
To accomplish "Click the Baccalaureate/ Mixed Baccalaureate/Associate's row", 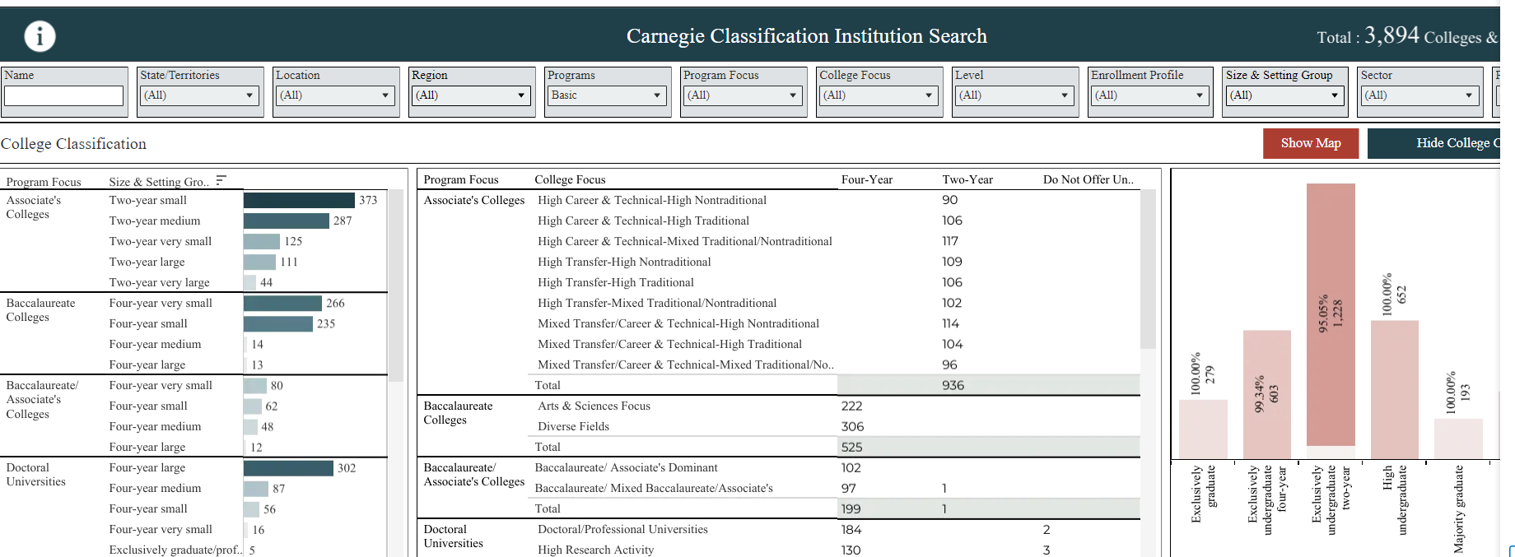I will point(654,488).
